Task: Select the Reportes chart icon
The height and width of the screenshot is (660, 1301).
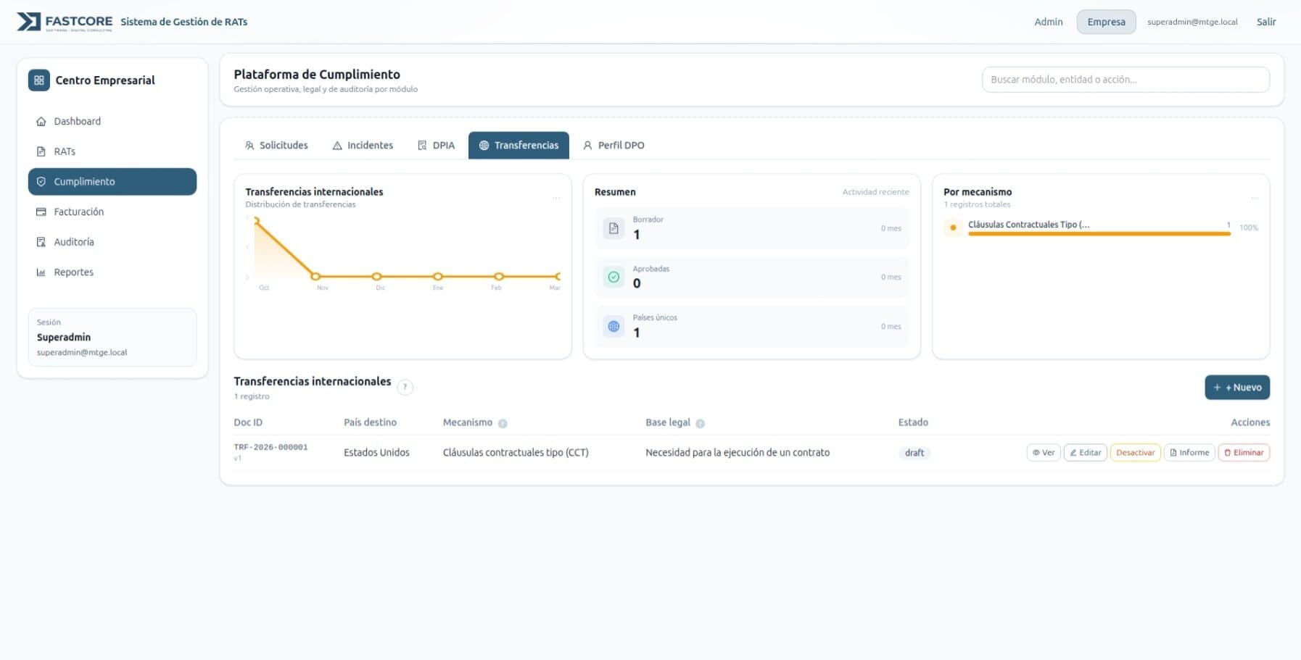Action: pyautogui.click(x=41, y=272)
